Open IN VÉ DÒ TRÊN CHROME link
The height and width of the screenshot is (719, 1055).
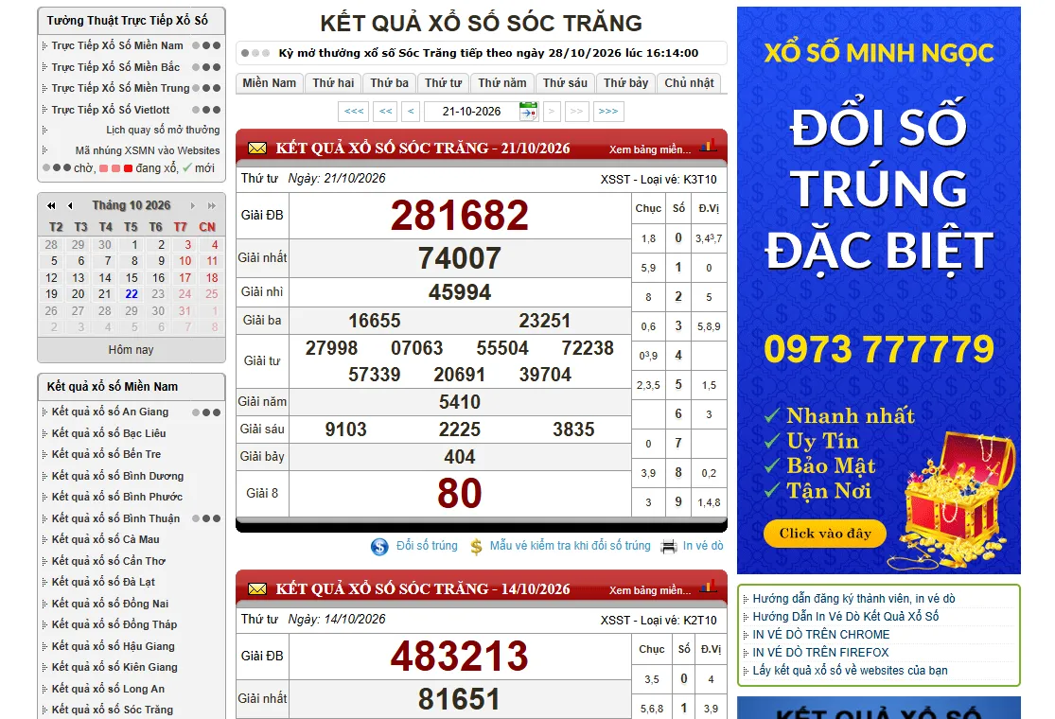(x=821, y=634)
